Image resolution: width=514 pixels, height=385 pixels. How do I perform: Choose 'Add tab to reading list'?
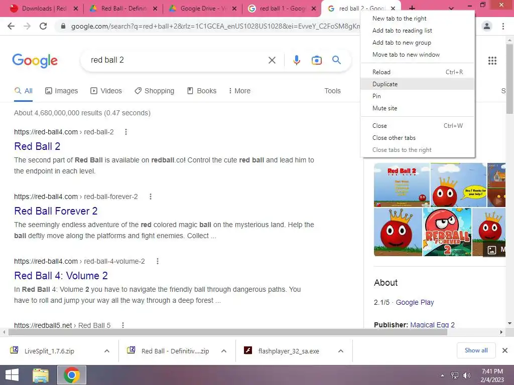[x=417, y=31]
